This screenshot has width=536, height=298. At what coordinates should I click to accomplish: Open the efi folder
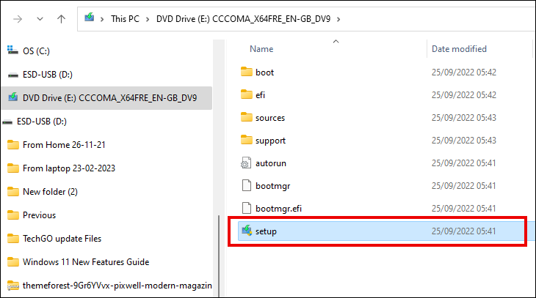coord(260,95)
